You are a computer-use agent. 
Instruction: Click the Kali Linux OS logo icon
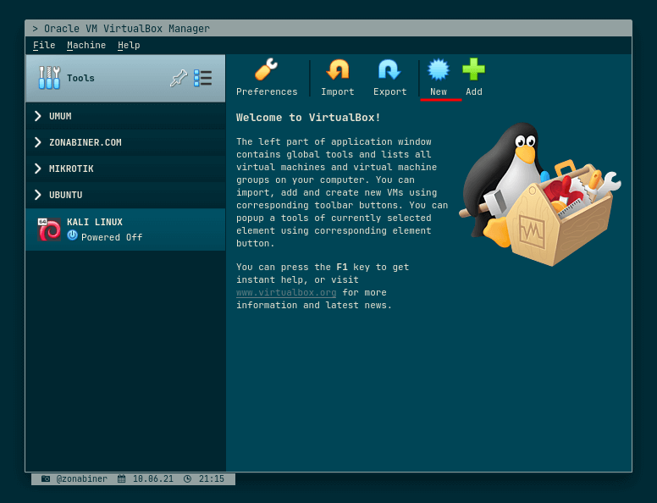point(49,229)
